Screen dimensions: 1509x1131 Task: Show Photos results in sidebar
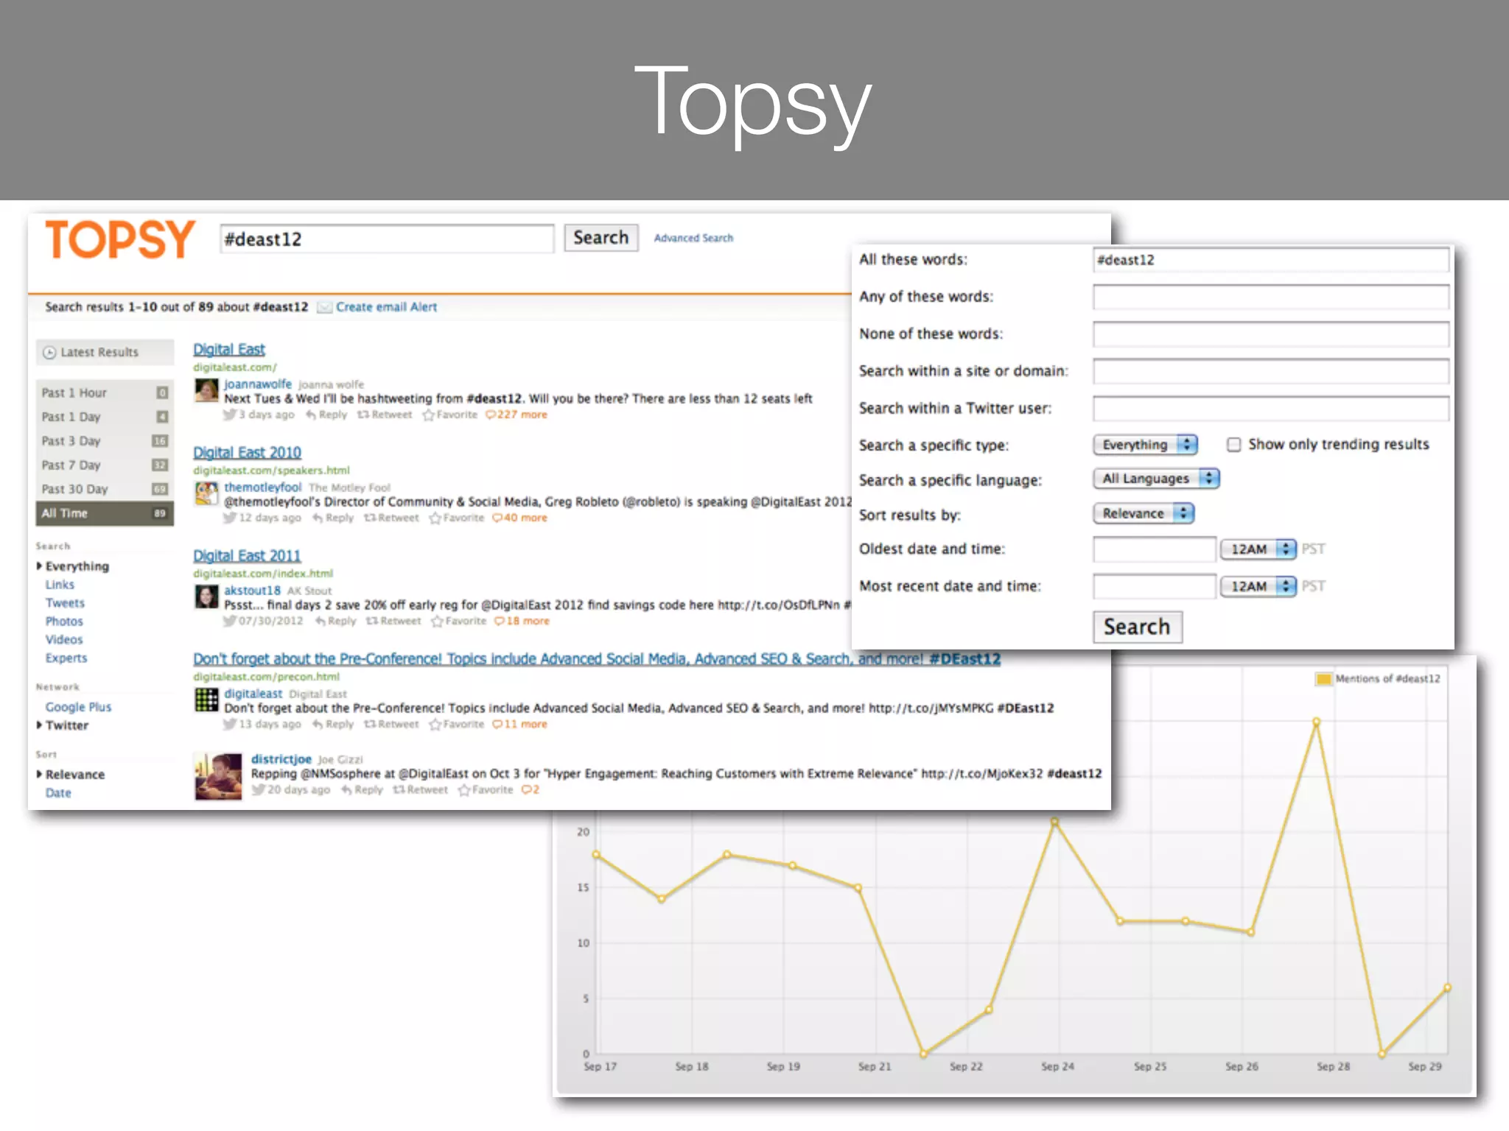point(64,621)
